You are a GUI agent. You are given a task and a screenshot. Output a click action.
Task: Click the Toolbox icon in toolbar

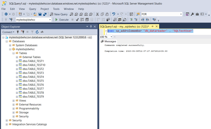(x=197, y=14)
